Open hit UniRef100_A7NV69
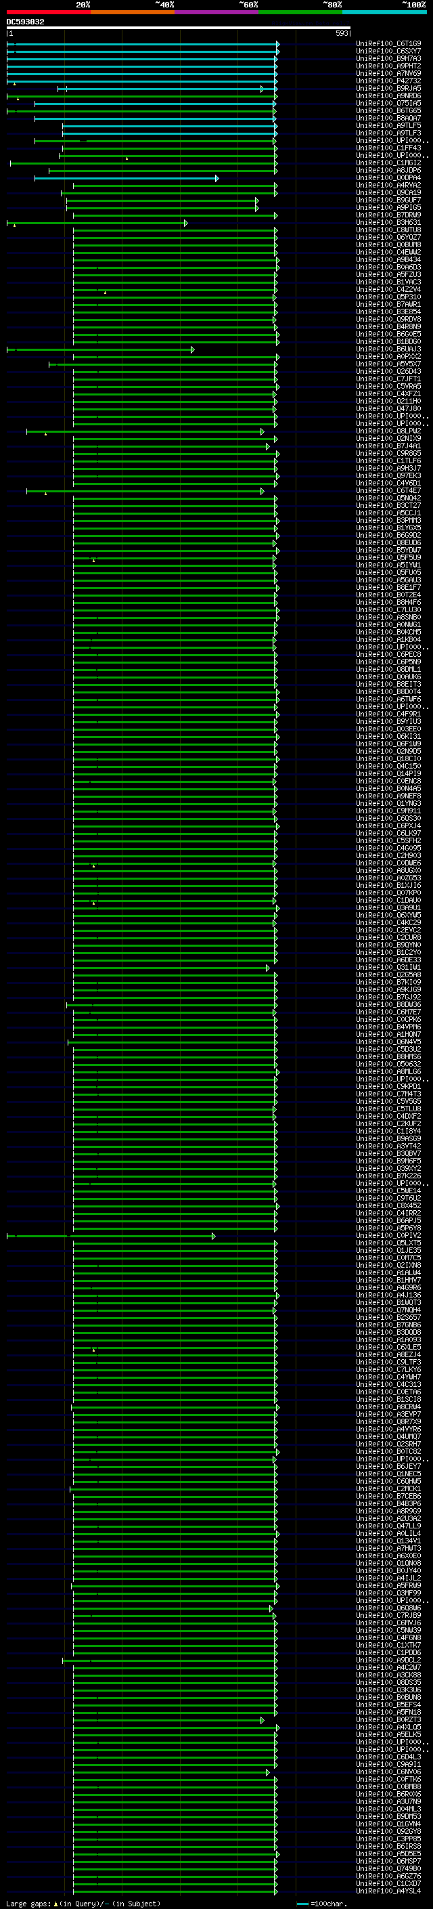Image resolution: width=433 pixels, height=1909 pixels. click(388, 74)
